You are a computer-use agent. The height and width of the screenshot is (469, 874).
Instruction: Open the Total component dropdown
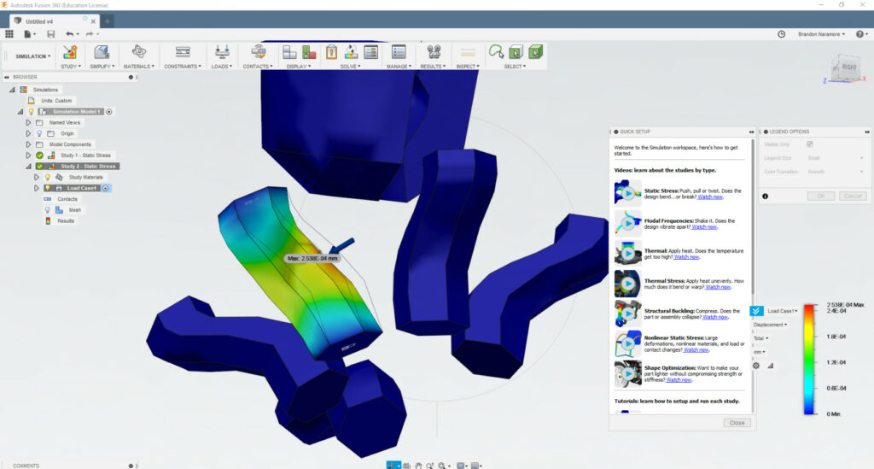pos(760,338)
